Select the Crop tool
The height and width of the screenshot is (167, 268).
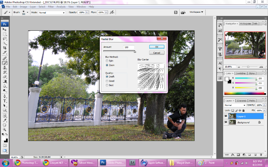(5, 48)
